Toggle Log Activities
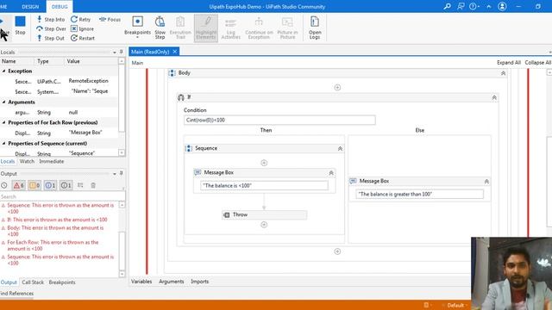The width and height of the screenshot is (552, 310). 230,28
